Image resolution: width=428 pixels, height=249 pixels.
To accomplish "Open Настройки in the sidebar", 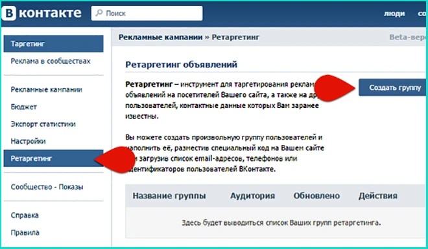I will click(x=28, y=141).
